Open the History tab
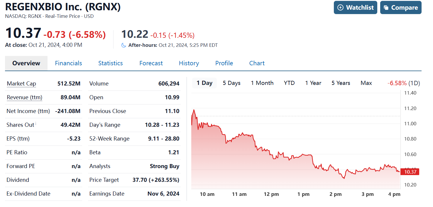The image size is (433, 207). 189,63
